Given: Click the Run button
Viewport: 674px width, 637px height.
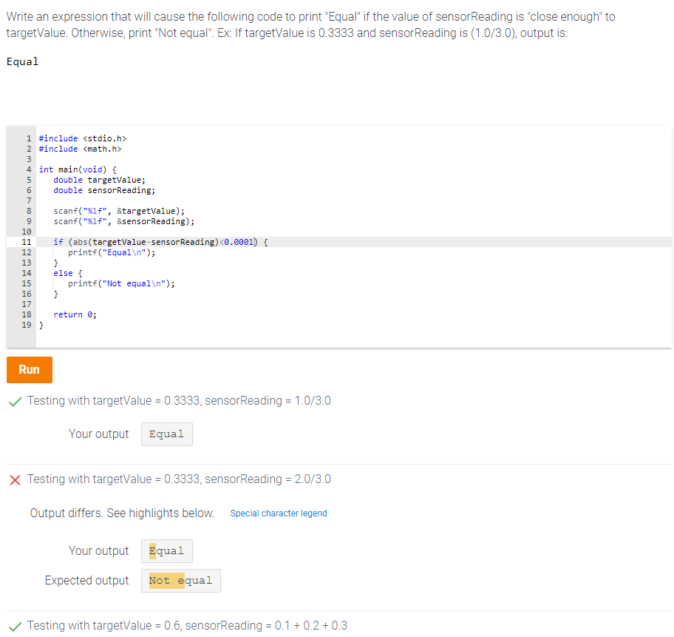Looking at the screenshot, I should tap(29, 368).
